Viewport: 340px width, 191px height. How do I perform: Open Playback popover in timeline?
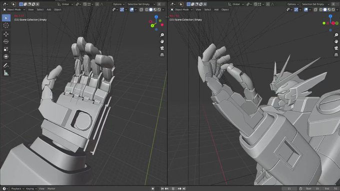point(17,189)
